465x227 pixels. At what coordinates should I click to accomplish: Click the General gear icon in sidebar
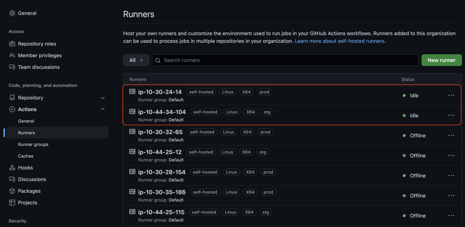pyautogui.click(x=12, y=13)
